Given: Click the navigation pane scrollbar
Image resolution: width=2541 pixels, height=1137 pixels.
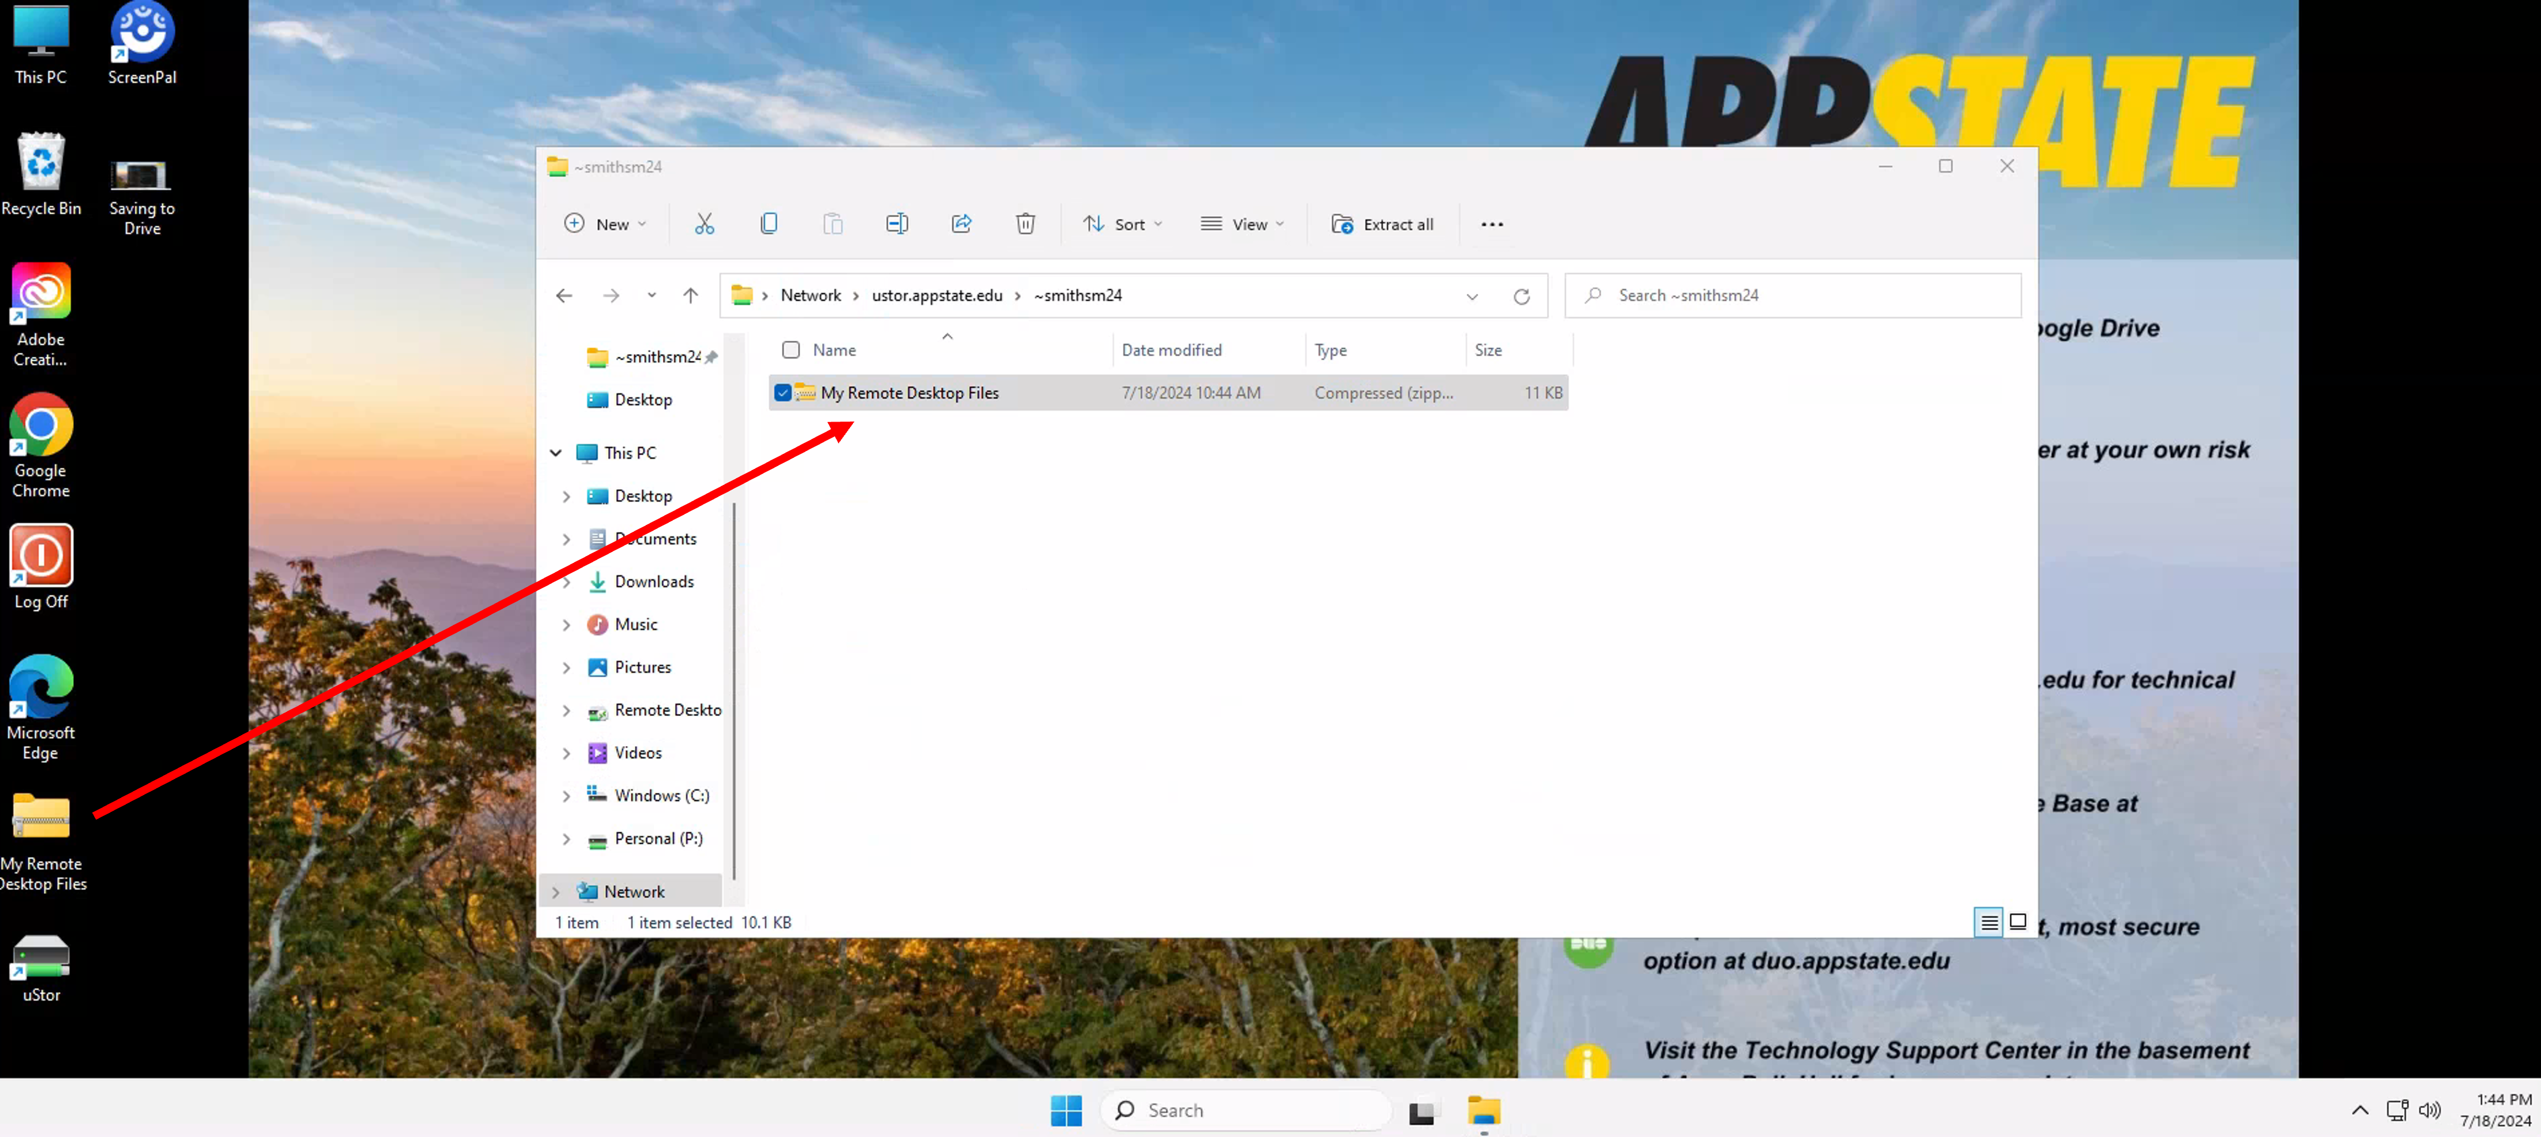Looking at the screenshot, I should 733,690.
